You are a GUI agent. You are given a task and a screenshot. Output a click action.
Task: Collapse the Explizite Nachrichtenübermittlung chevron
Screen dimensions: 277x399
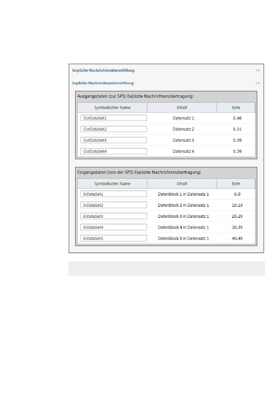coord(258,83)
